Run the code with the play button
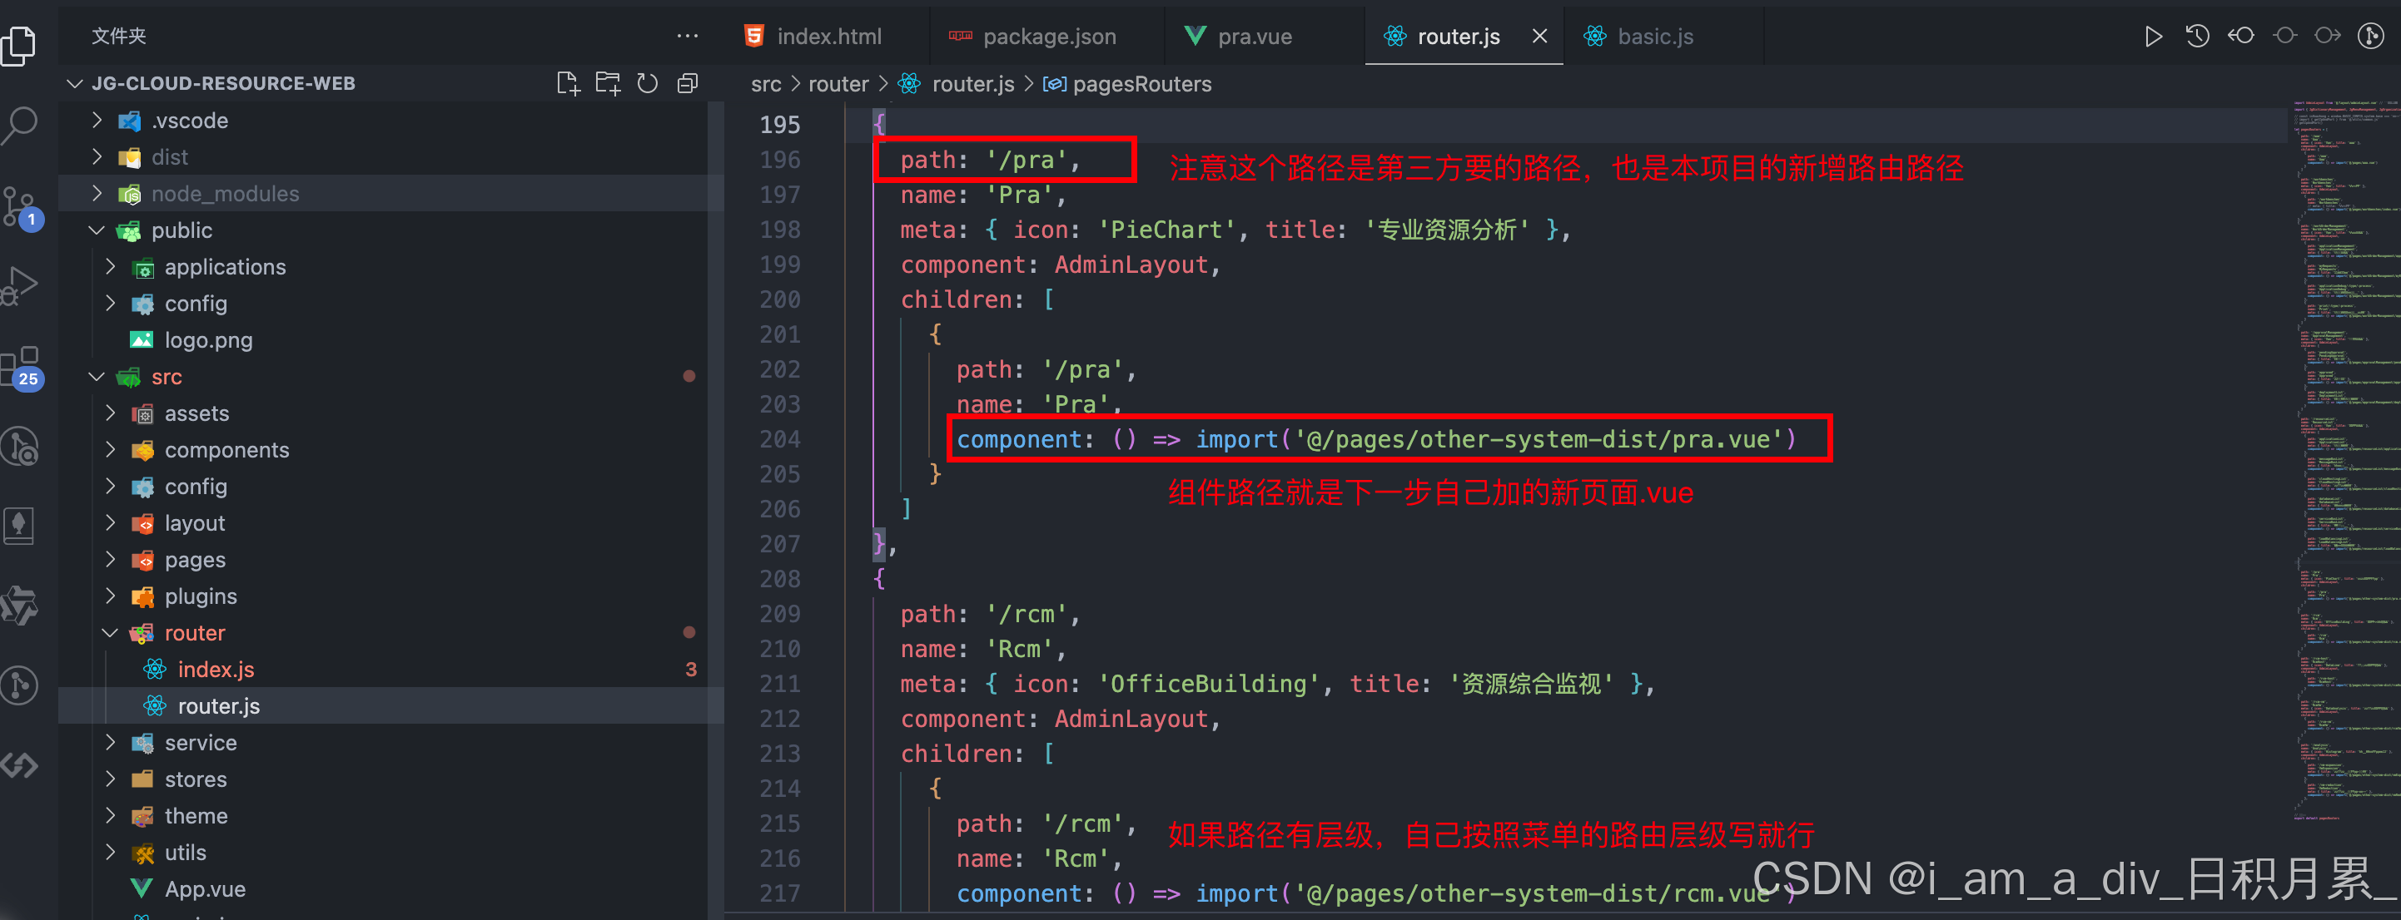 point(2152,37)
